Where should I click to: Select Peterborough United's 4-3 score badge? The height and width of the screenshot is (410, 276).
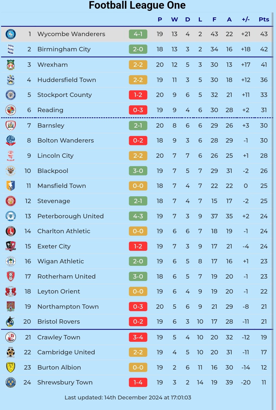[x=138, y=216]
